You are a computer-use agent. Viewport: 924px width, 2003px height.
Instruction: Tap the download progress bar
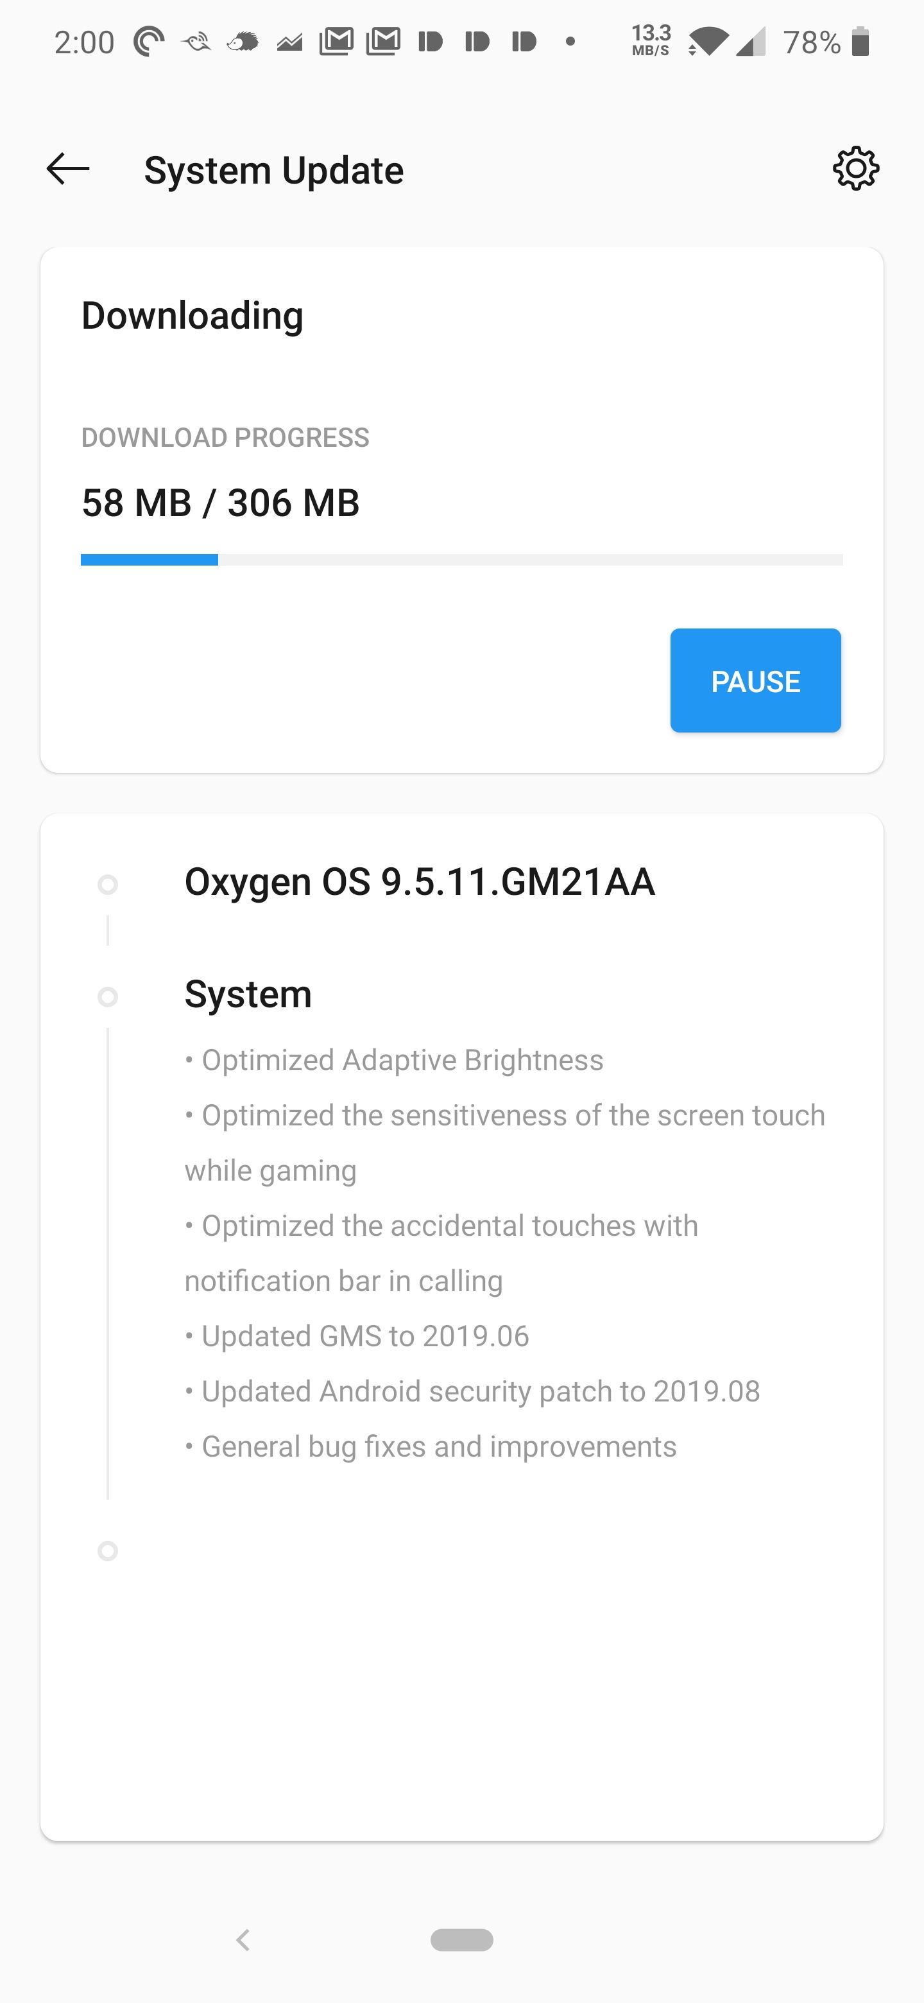coord(461,559)
